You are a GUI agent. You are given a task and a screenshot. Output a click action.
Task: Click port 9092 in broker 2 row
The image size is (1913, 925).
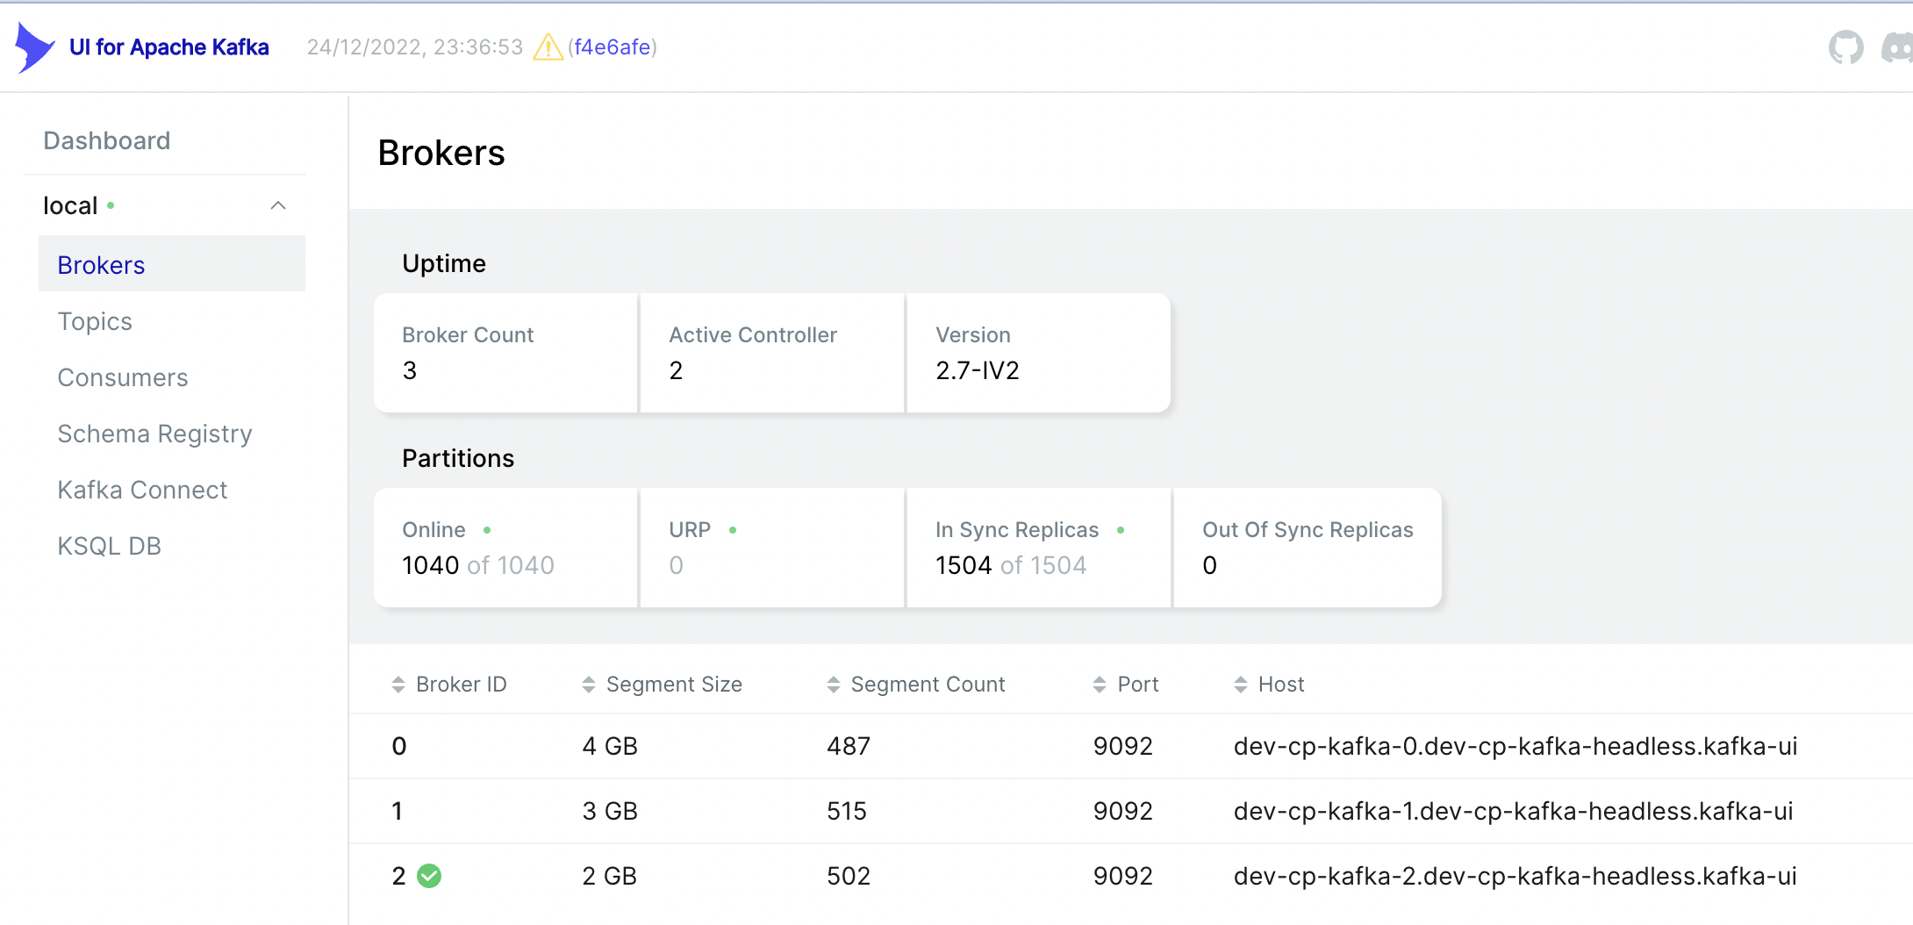click(1123, 876)
